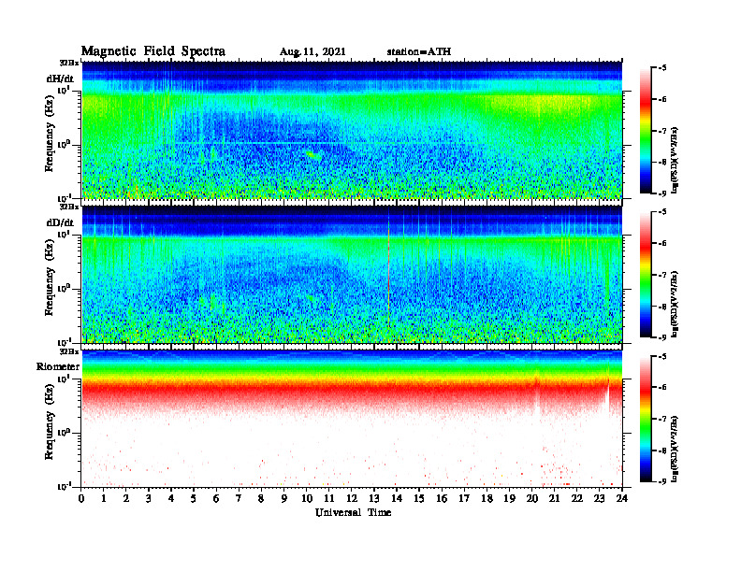Click the hour 17 tick label
Image resolution: width=741 pixels, height=572 pixels.
click(464, 498)
